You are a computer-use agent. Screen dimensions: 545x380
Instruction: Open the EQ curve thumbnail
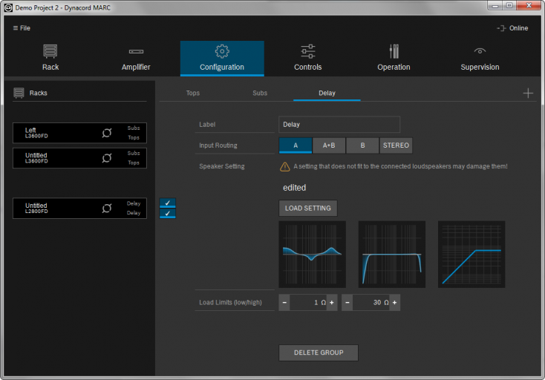click(312, 255)
